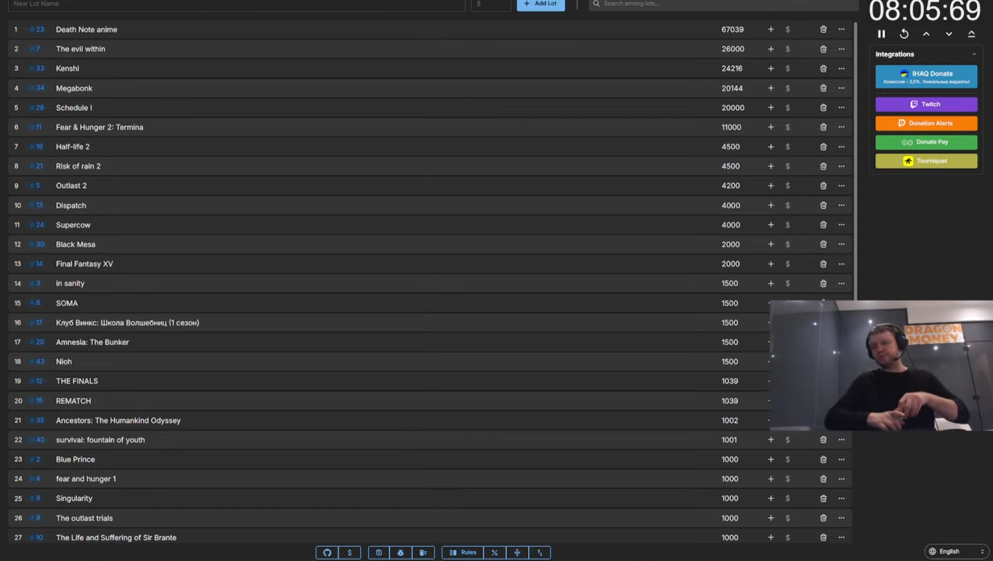Edit the SOMA lot name

[67, 303]
